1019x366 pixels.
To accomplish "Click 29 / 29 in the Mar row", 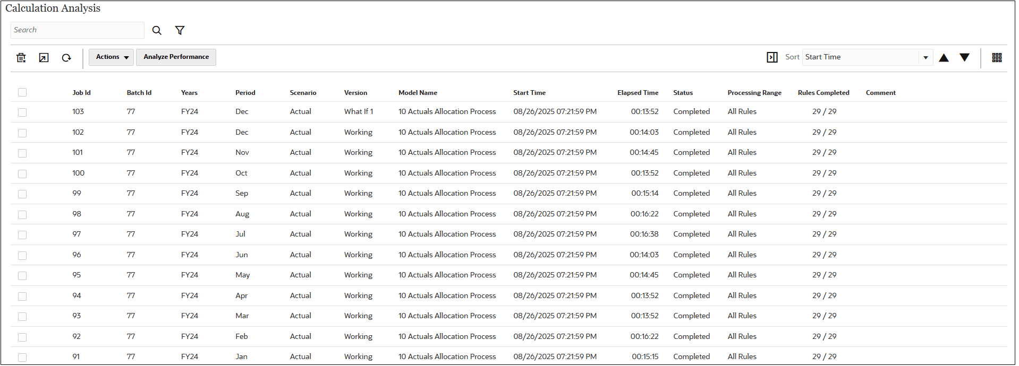I will (x=824, y=316).
